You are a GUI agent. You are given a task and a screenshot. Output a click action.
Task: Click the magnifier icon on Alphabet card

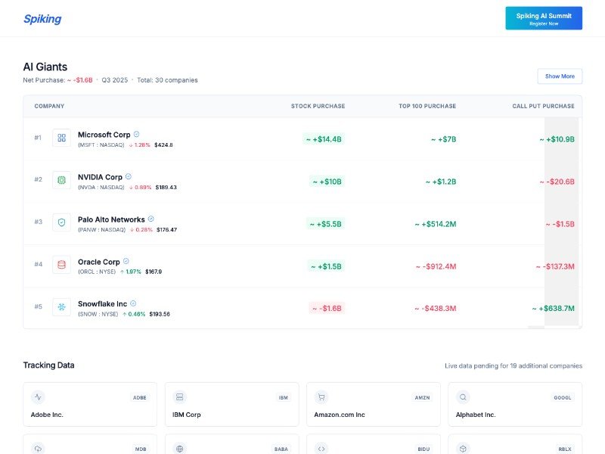pyautogui.click(x=463, y=396)
